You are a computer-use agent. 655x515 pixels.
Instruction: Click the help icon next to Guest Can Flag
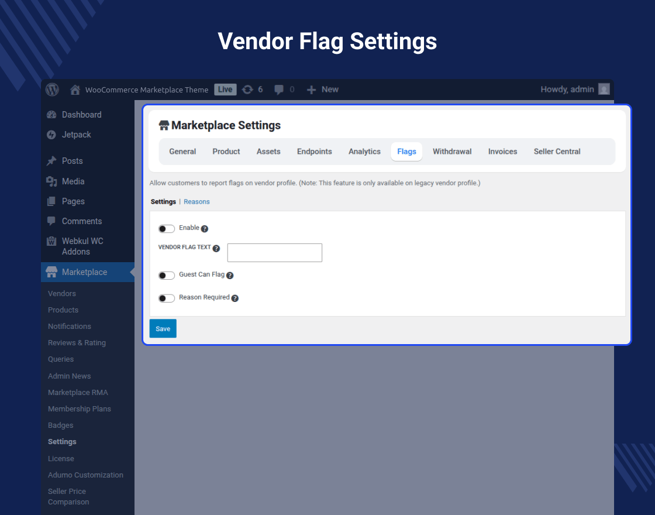point(230,276)
